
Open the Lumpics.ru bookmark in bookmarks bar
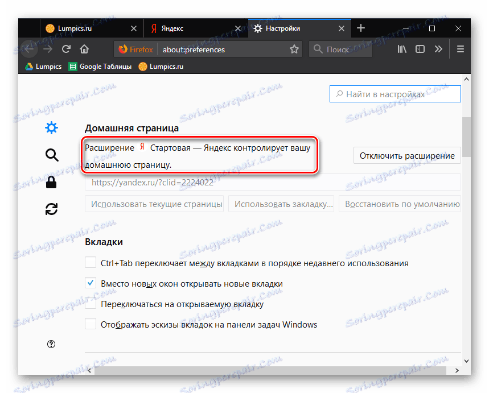click(x=161, y=67)
